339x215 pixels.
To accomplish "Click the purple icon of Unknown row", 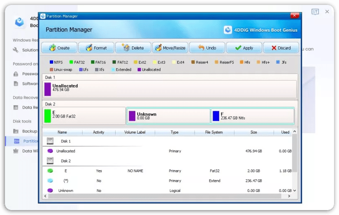I will [50, 191].
